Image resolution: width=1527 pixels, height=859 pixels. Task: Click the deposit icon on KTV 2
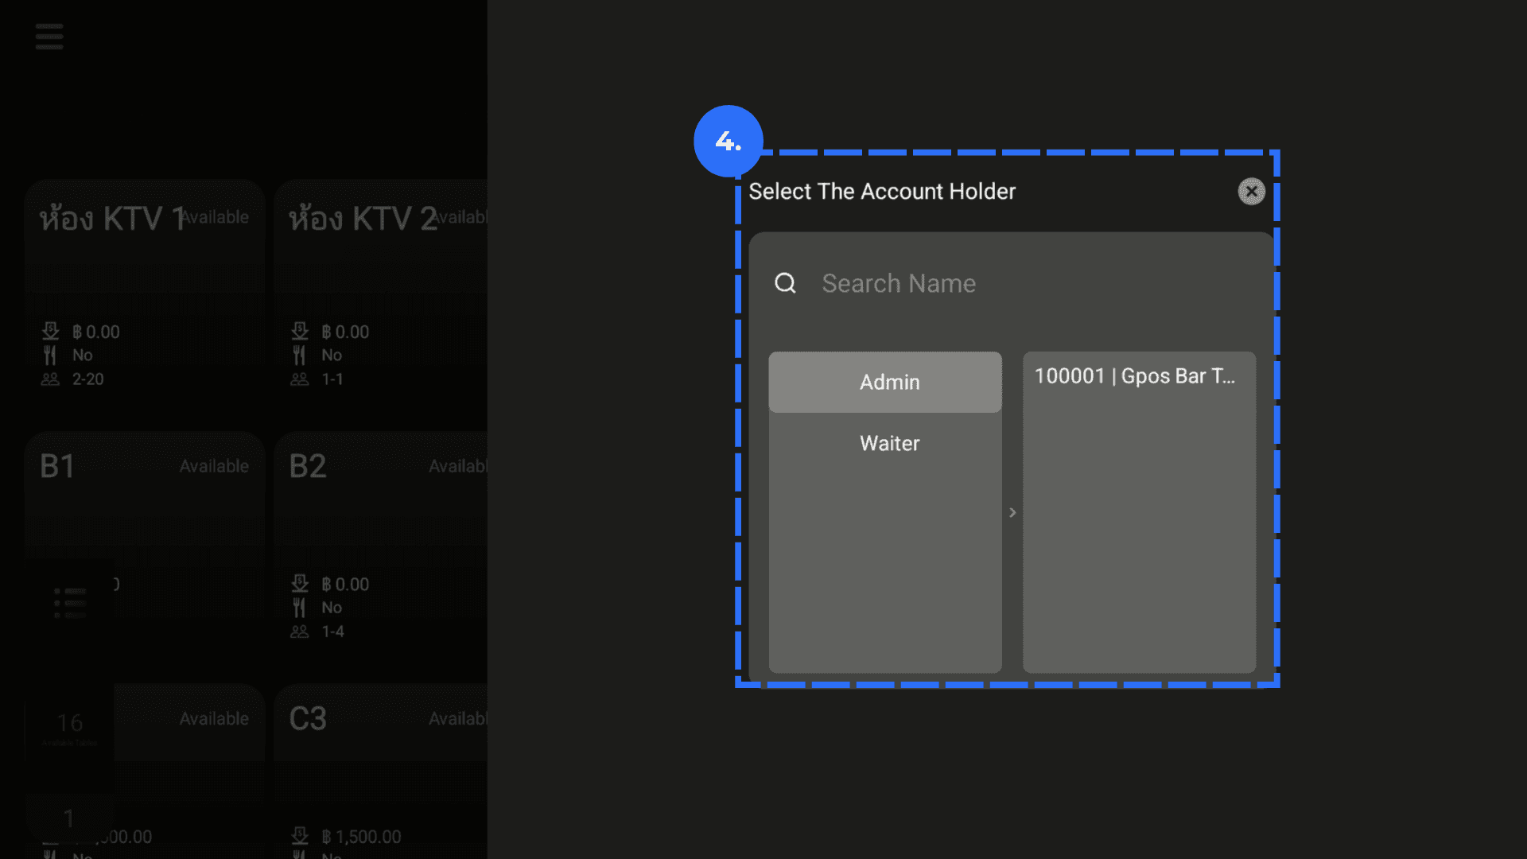click(300, 331)
